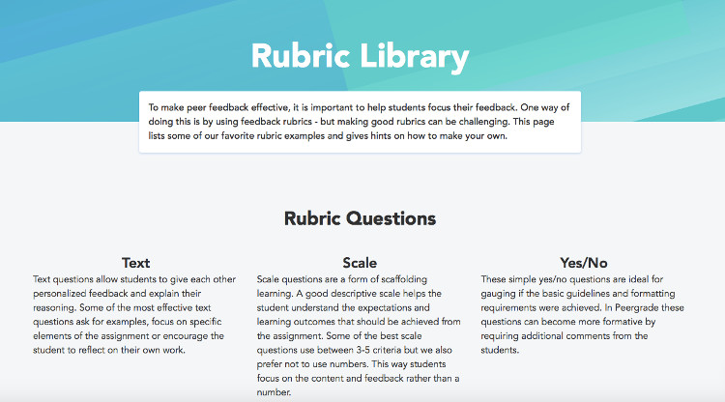Click the white intro description card
The width and height of the screenshot is (725, 402).
coord(360,122)
